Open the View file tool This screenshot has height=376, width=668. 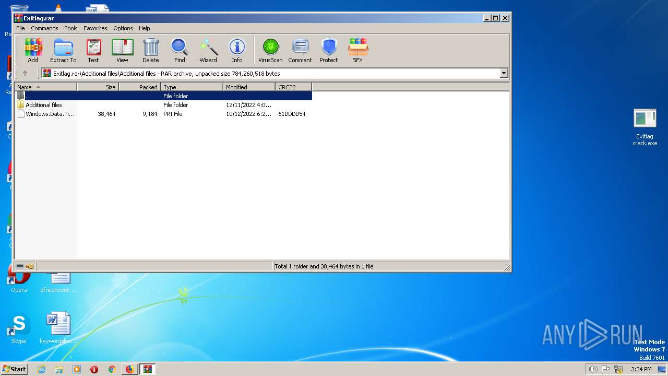pos(122,51)
